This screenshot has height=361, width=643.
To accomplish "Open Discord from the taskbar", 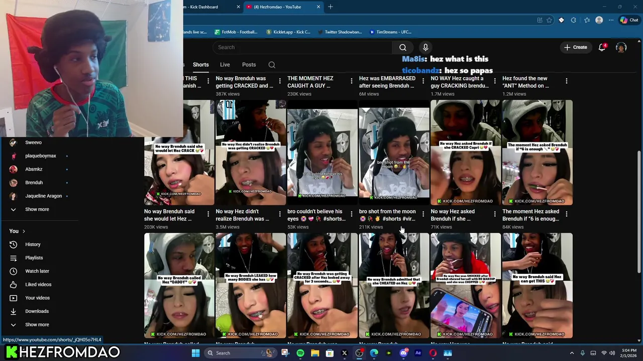I will (x=403, y=353).
